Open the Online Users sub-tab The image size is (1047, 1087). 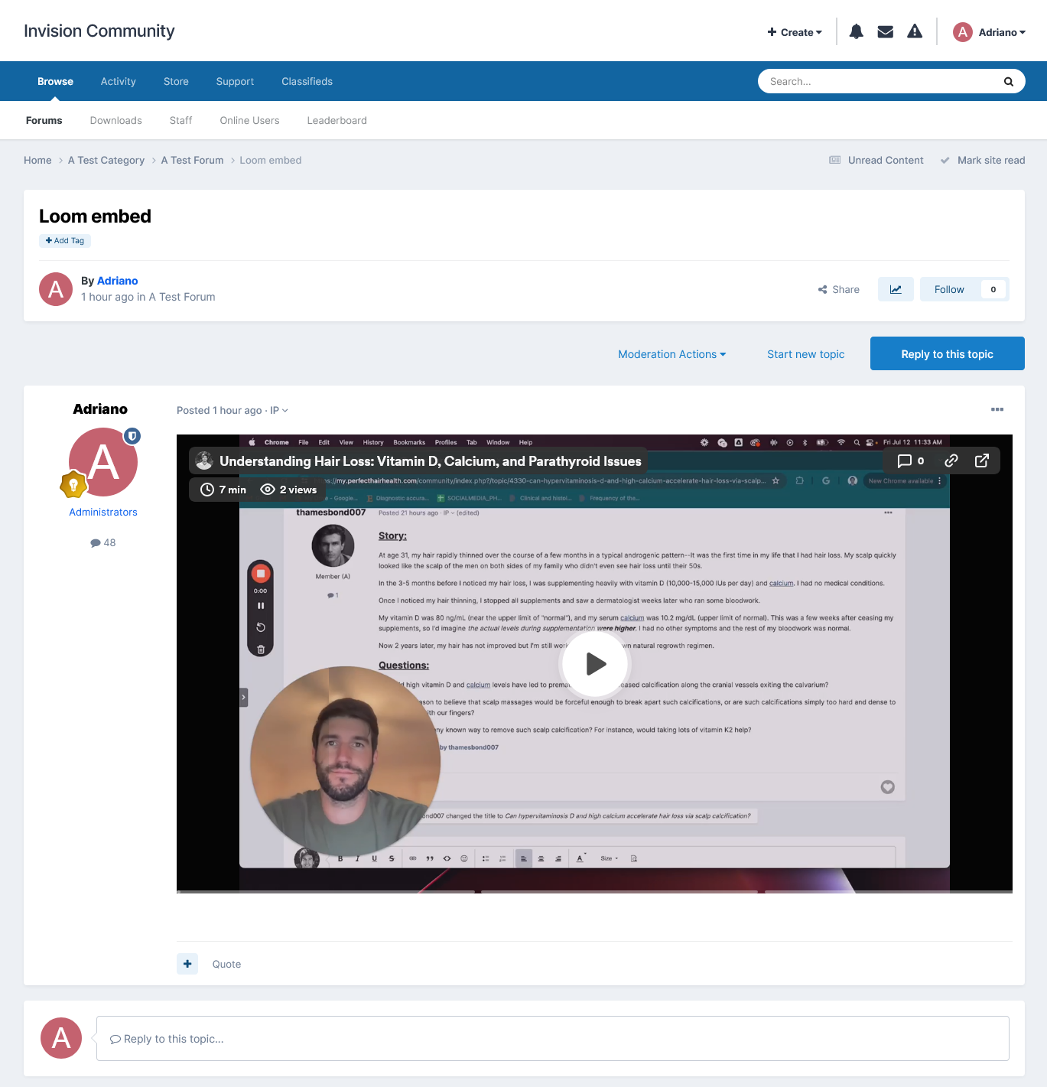(250, 120)
